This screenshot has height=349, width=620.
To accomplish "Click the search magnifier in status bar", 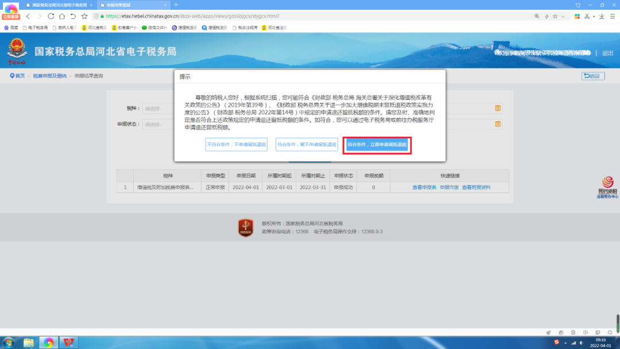I will tap(610, 332).
